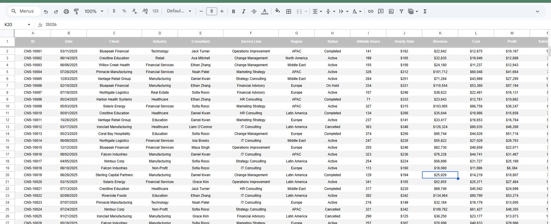This screenshot has width=551, height=224.
Task: Select column A header
Action: point(33,33)
